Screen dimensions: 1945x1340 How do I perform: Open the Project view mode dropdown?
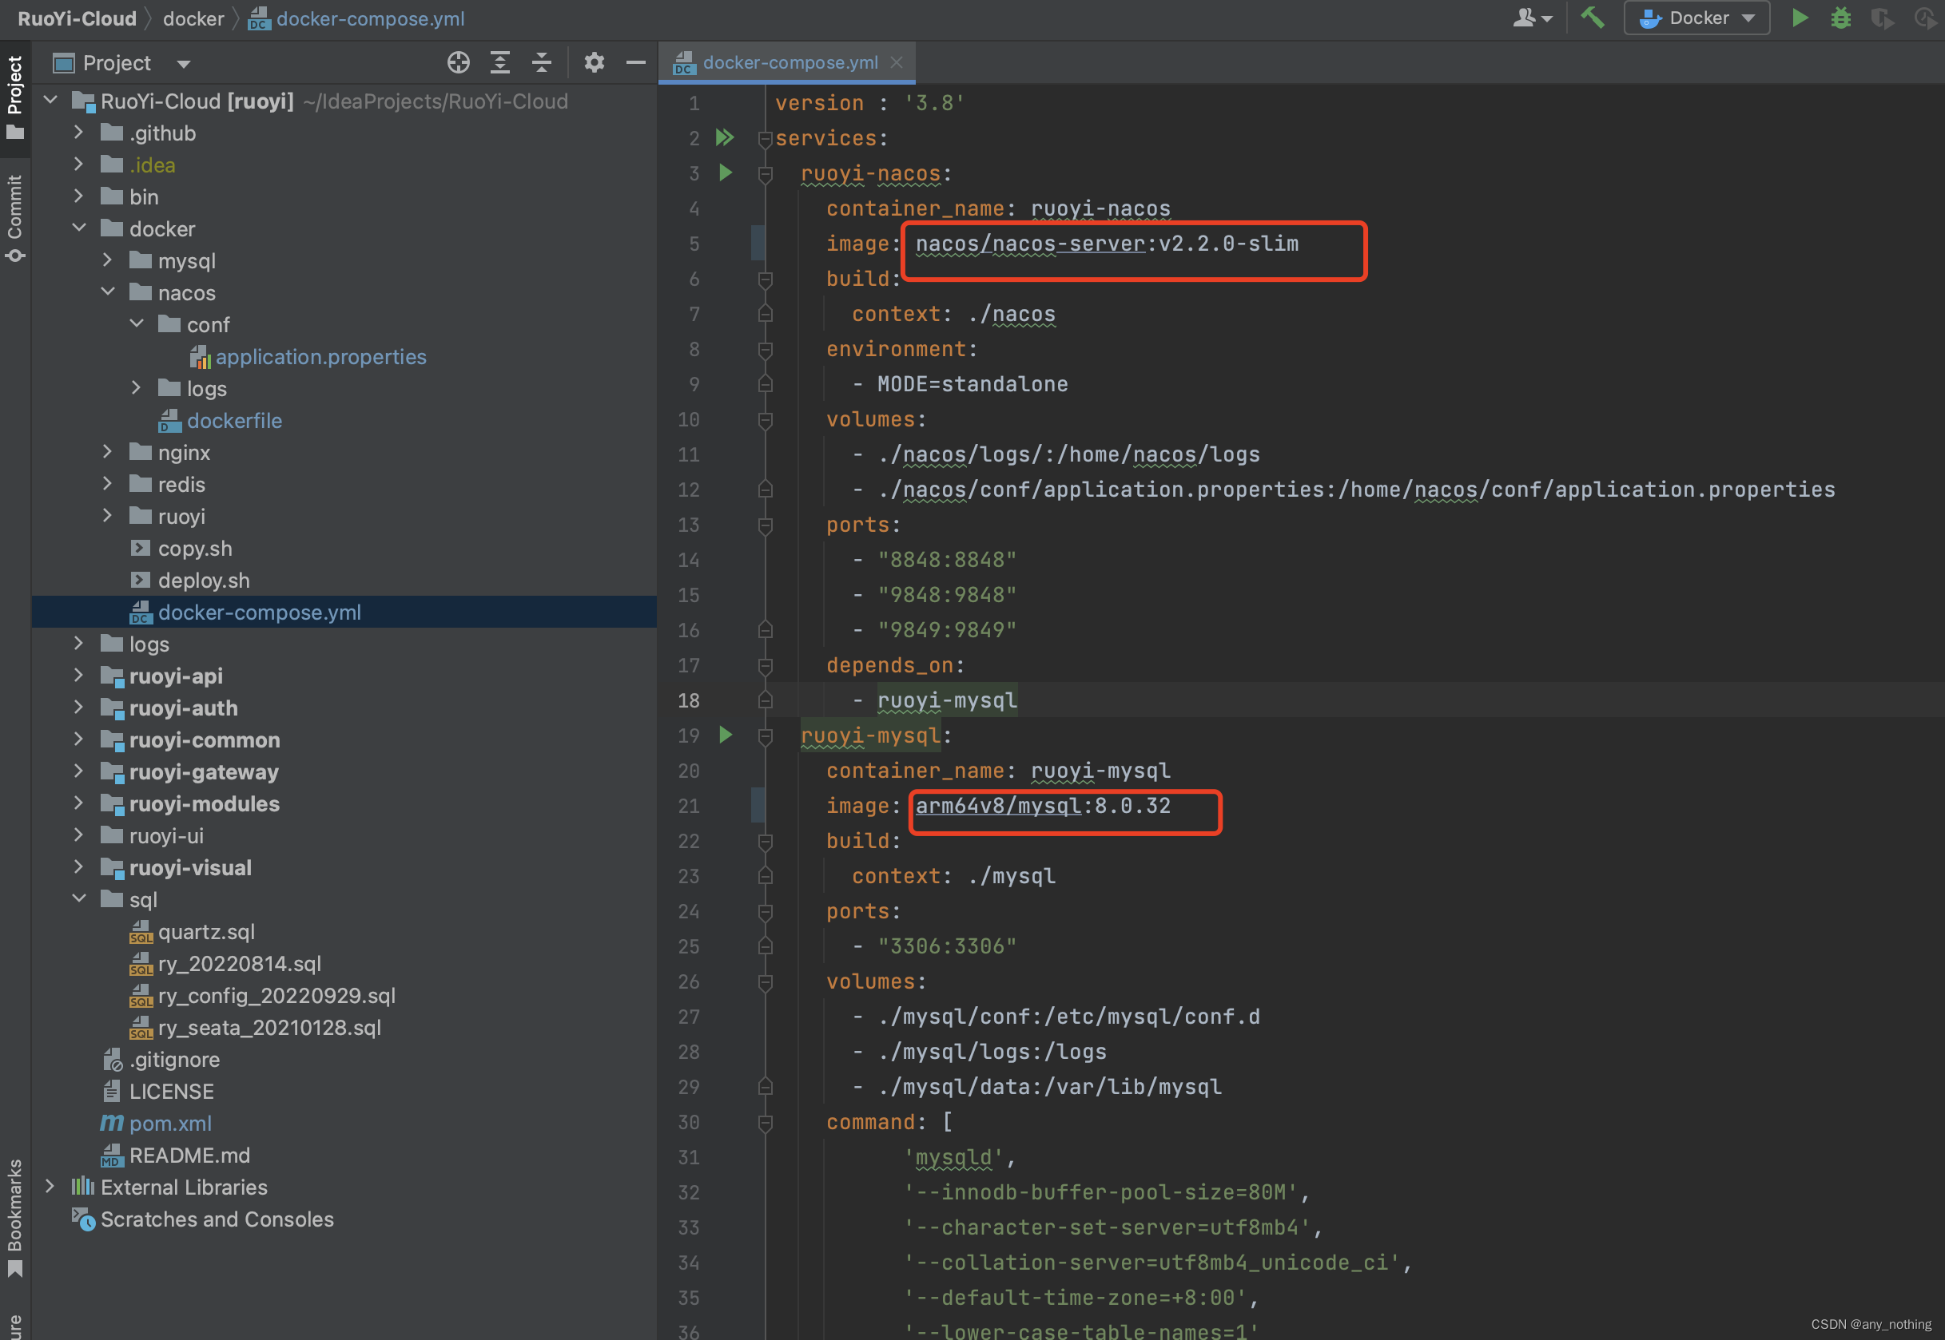[x=184, y=64]
